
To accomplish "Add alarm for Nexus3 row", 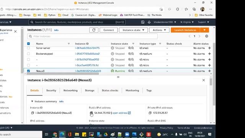I will 209,71.
